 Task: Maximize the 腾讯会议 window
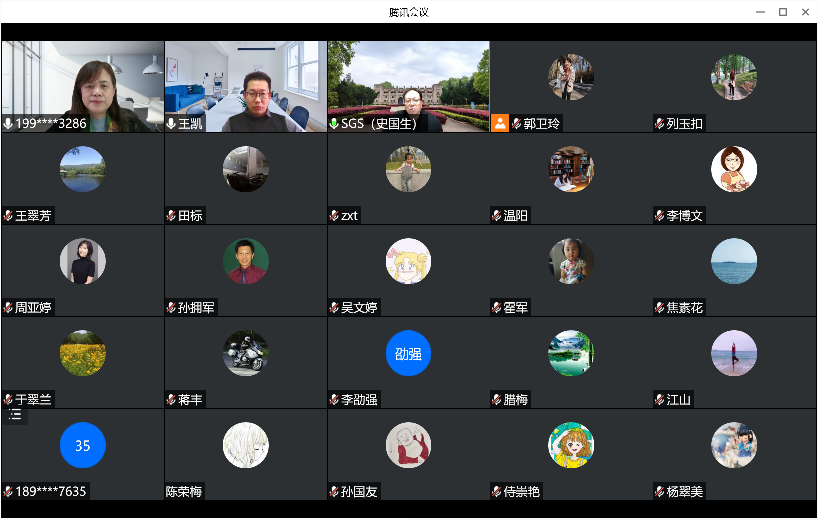point(783,12)
